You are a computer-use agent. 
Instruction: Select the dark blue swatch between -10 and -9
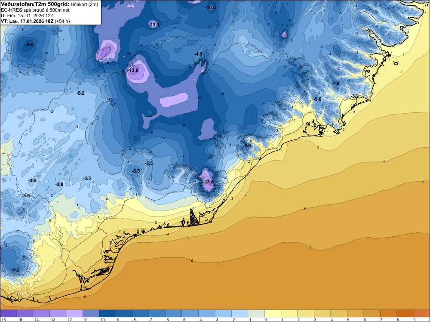click(107, 313)
